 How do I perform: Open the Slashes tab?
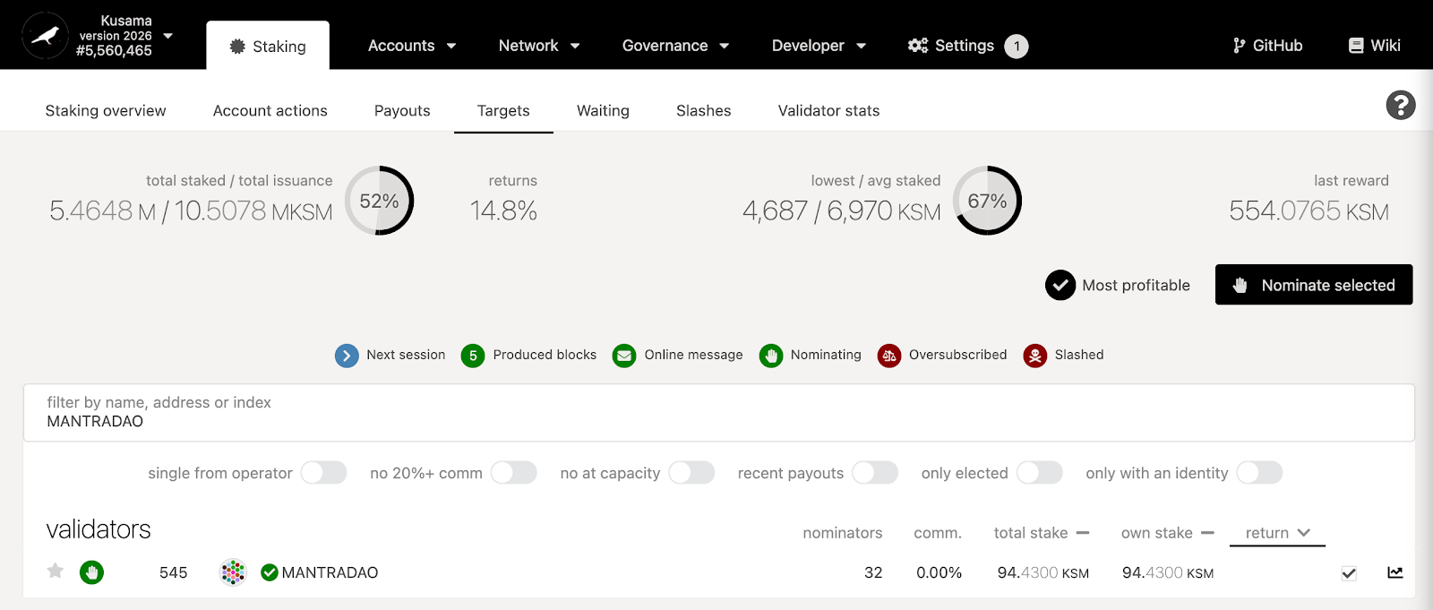coord(704,110)
